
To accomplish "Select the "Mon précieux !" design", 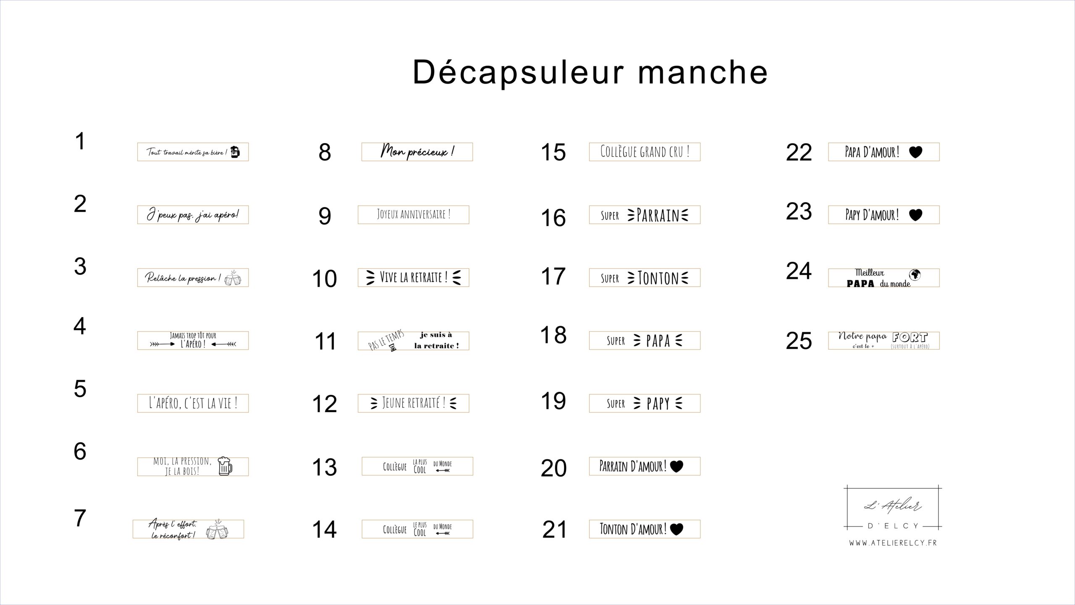I will (417, 152).
